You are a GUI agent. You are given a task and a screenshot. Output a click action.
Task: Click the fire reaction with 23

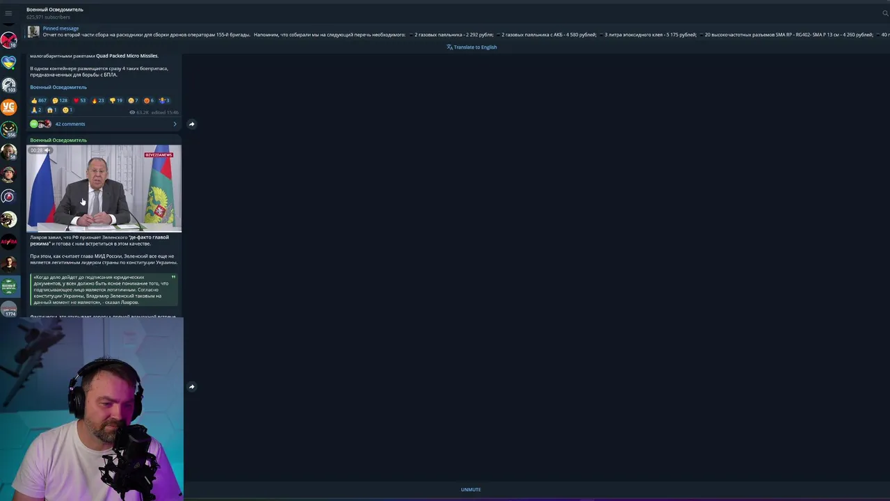click(98, 100)
